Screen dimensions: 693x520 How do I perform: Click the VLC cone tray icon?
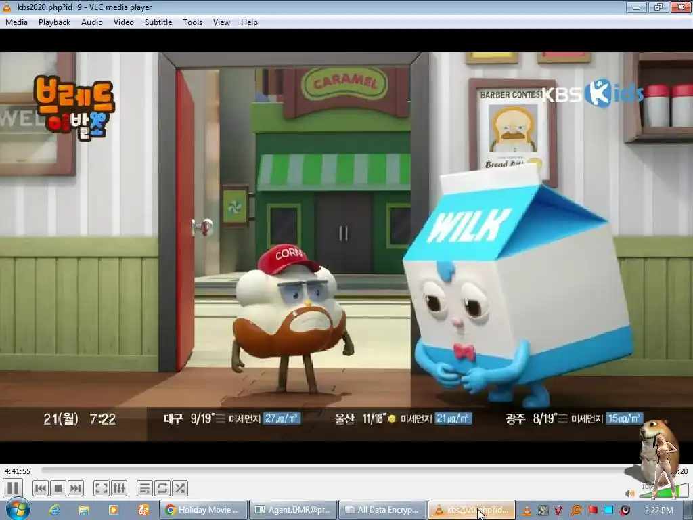(527, 511)
